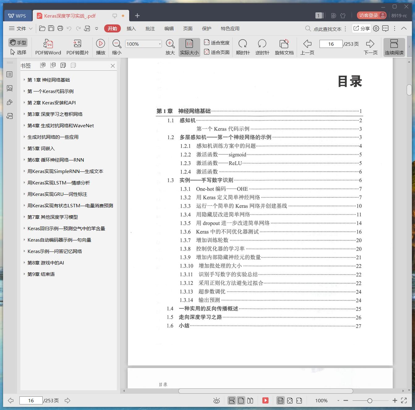Switch to the 页面 tab
The image size is (415, 410).
pos(188,28)
